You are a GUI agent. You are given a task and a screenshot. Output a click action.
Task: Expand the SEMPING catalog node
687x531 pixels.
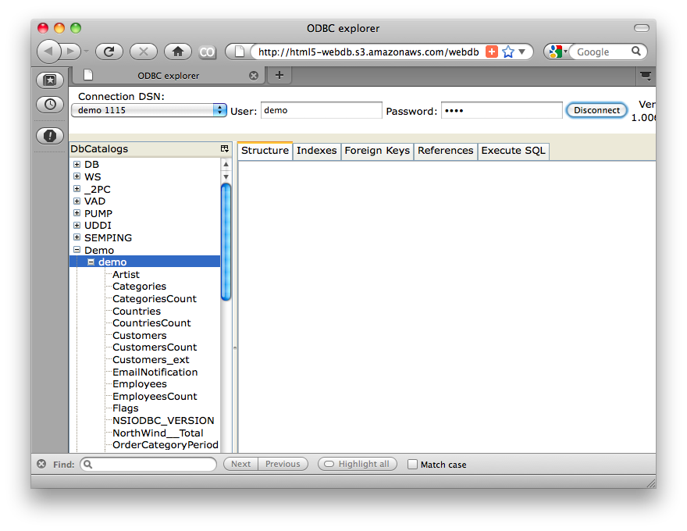tap(77, 238)
